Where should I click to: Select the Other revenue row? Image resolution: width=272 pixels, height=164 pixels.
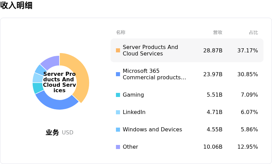click(x=187, y=147)
